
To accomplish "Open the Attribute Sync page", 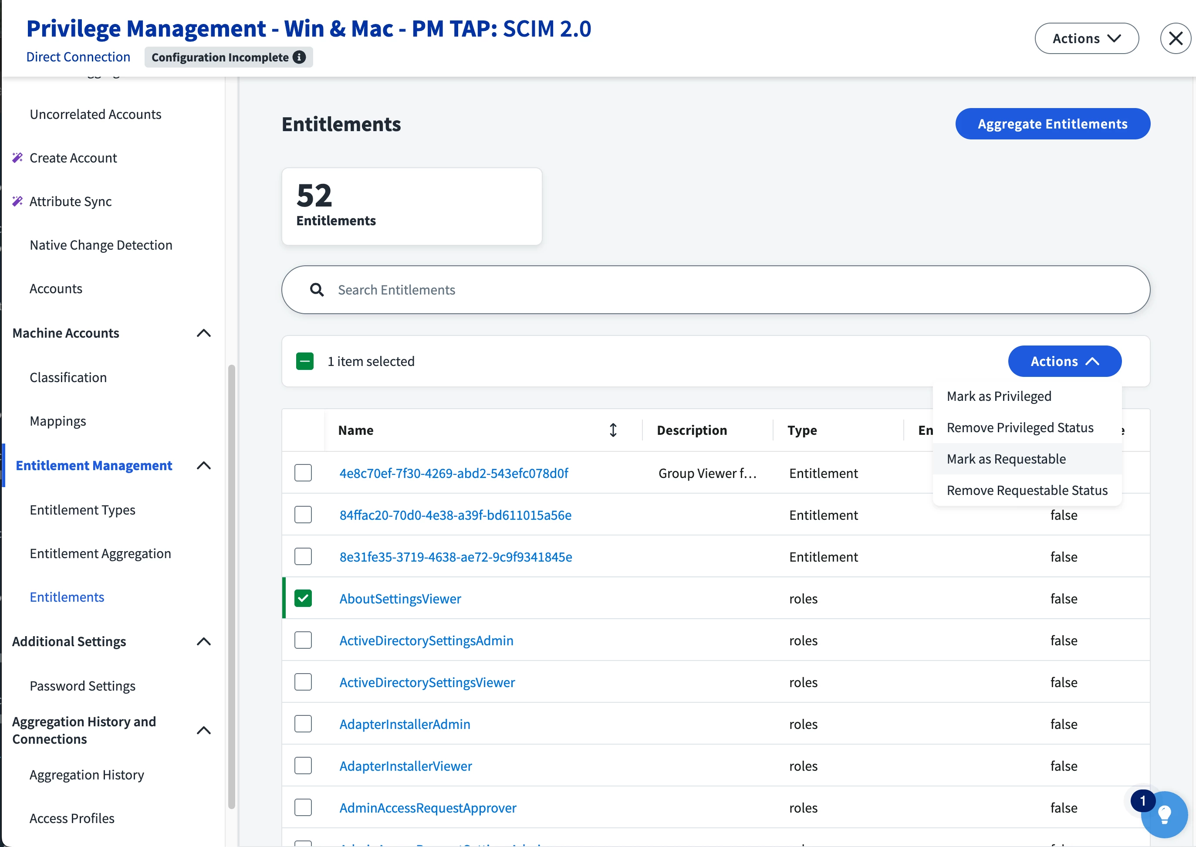I will point(71,201).
